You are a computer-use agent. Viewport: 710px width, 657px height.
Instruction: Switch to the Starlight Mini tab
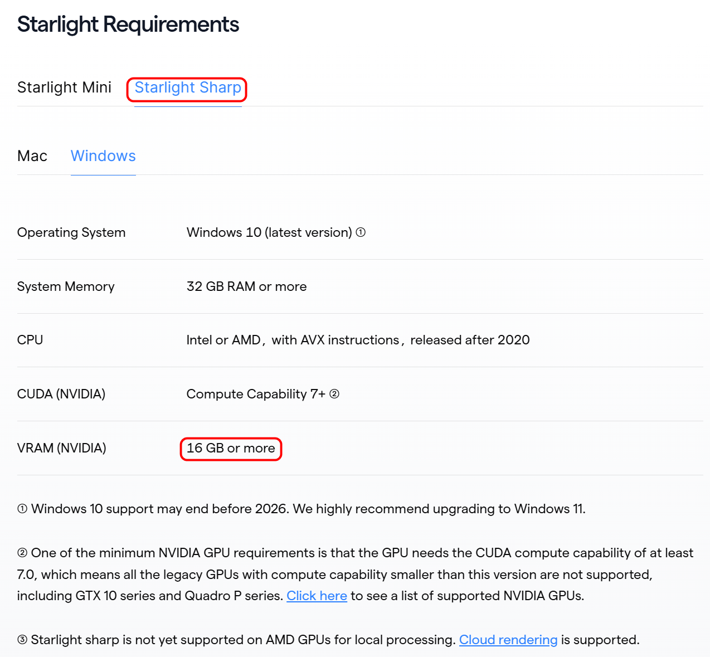(64, 87)
